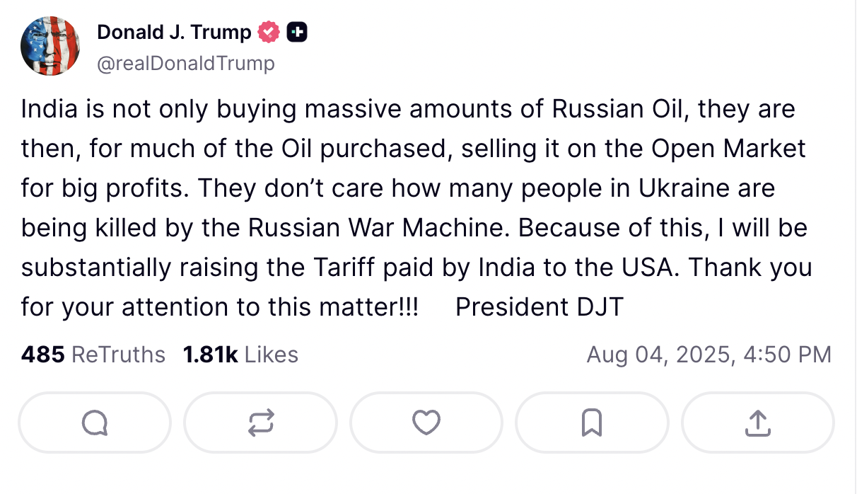The height and width of the screenshot is (494, 857).
Task: Open the Donald J. Trump display name
Action: click(x=174, y=32)
